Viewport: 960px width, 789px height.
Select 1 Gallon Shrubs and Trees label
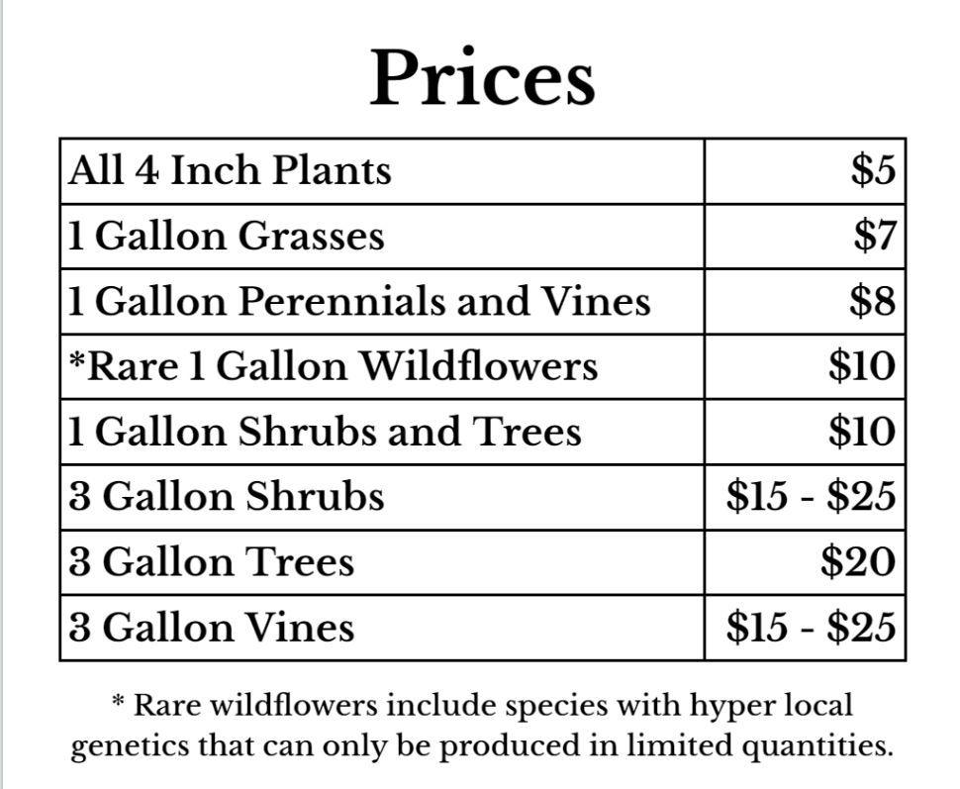pyautogui.click(x=325, y=432)
